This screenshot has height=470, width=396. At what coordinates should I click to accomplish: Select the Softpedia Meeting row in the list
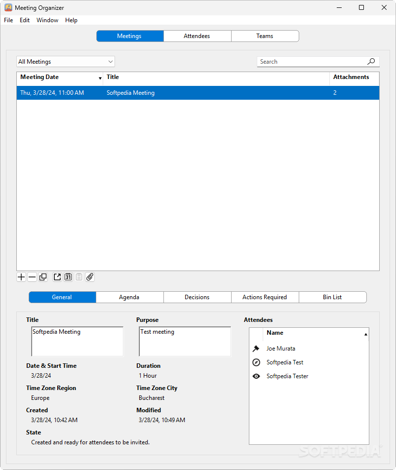click(198, 93)
